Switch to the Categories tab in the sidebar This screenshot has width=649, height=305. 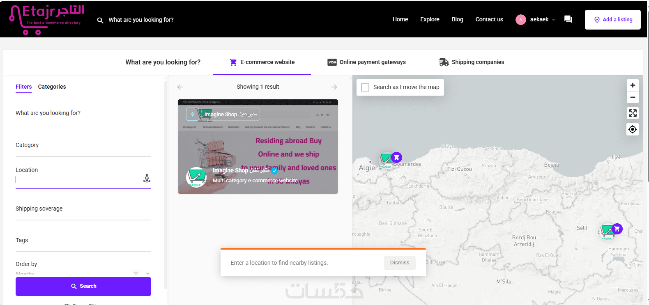click(x=52, y=87)
